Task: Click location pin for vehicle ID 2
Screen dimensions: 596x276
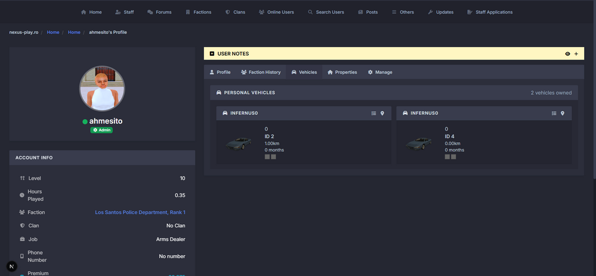Action: pos(383,114)
